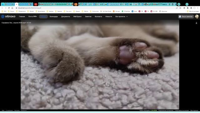This screenshot has width=200, height=113.
Task: Open the tab search chevron button
Action: click(187, 4)
